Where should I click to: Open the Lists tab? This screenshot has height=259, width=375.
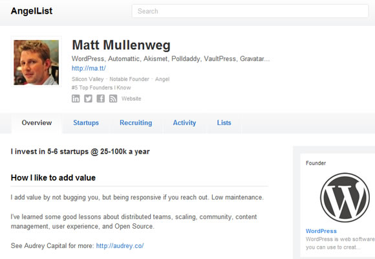(x=224, y=122)
